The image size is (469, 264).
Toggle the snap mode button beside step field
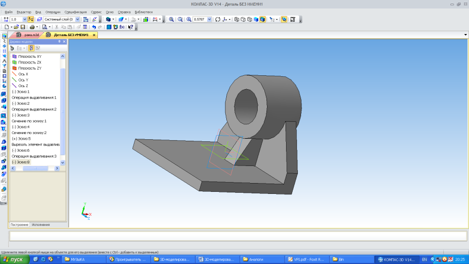click(30, 19)
